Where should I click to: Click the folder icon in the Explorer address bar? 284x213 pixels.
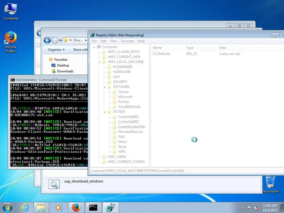(66, 40)
